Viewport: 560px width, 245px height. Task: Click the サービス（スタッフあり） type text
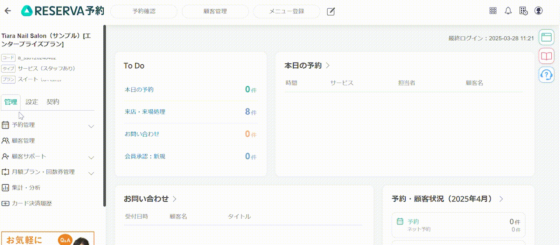46,68
